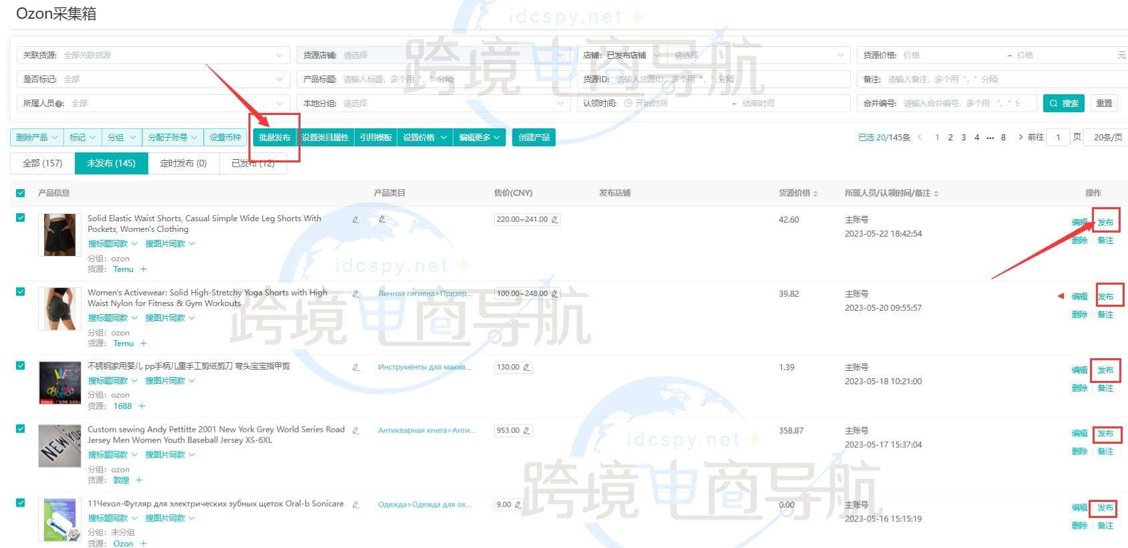Edit price pencil icon next to 100.00~248.00
The width and height of the screenshot is (1128, 548).
pos(554,293)
